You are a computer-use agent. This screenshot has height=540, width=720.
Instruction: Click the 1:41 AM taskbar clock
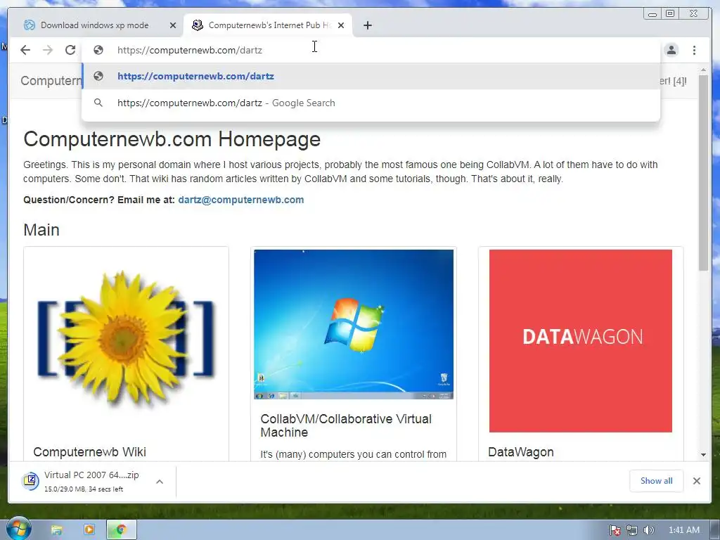point(683,530)
